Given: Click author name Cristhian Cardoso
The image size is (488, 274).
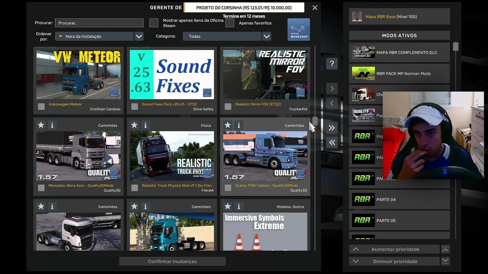Looking at the screenshot, I should tap(105, 109).
